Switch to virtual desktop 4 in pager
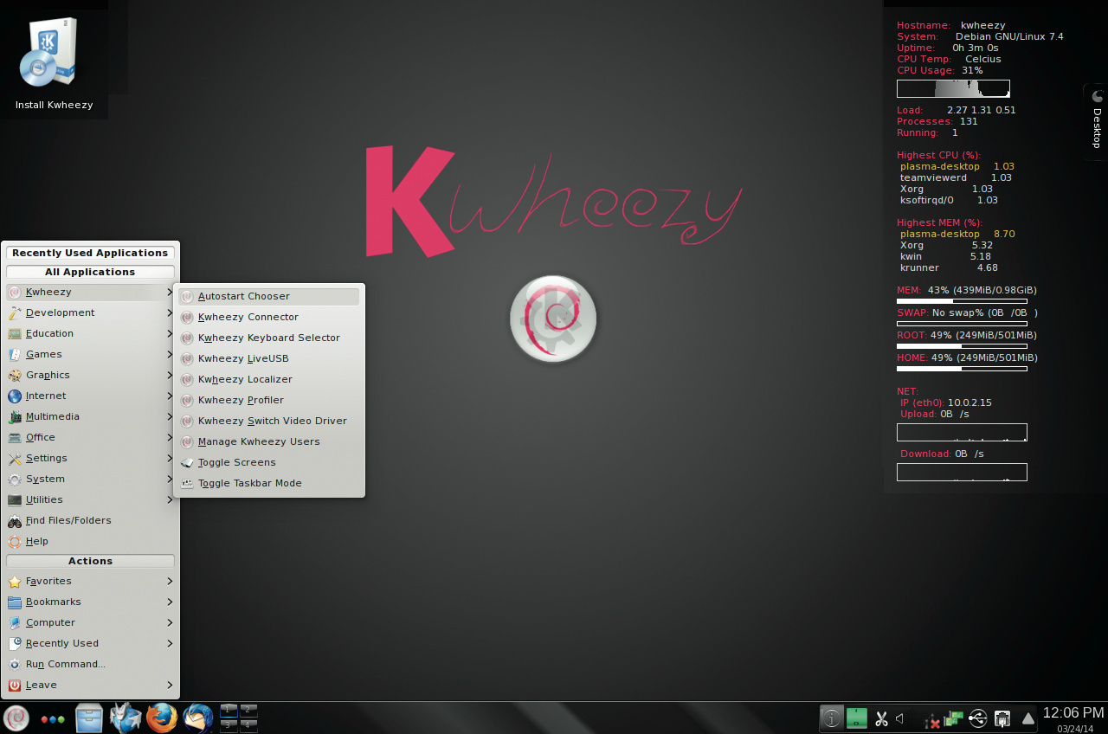Screen dimensions: 1108x734 tap(248, 725)
